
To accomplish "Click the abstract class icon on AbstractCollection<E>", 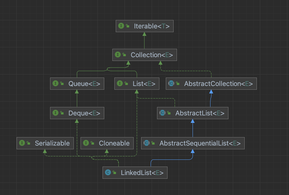I will coord(171,83).
